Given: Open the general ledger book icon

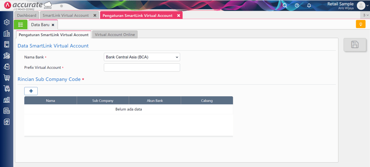Looking at the screenshot, I should tap(7, 44).
